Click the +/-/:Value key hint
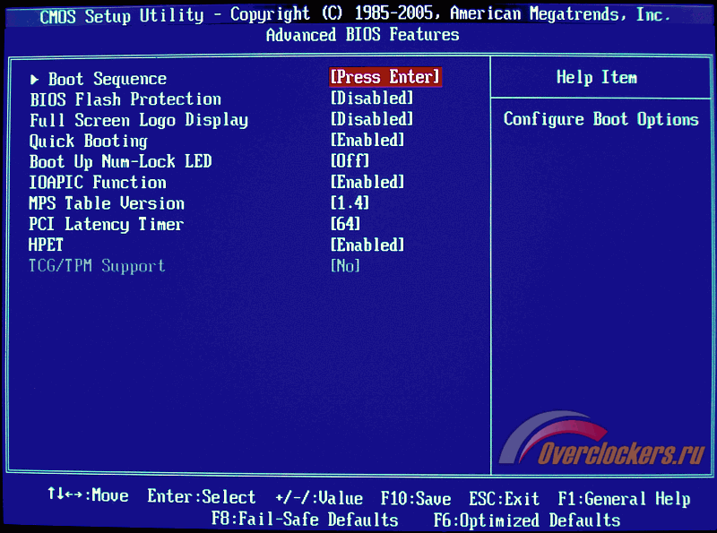Screen dimensions: 717x533 pos(319,498)
